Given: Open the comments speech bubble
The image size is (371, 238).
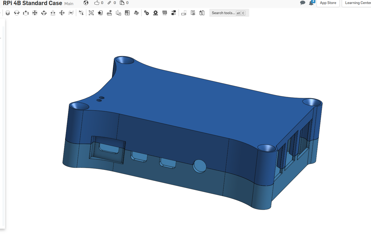Looking at the screenshot, I should 303,3.
